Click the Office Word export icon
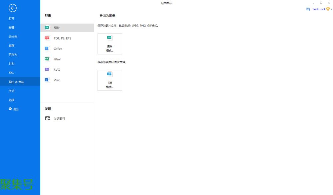Screen dimensions: 333x195 click(47, 49)
